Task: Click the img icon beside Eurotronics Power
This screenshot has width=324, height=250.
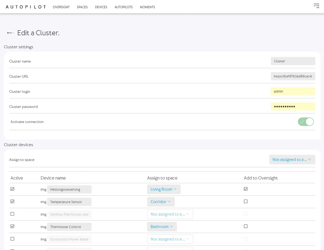Action: 43,239
